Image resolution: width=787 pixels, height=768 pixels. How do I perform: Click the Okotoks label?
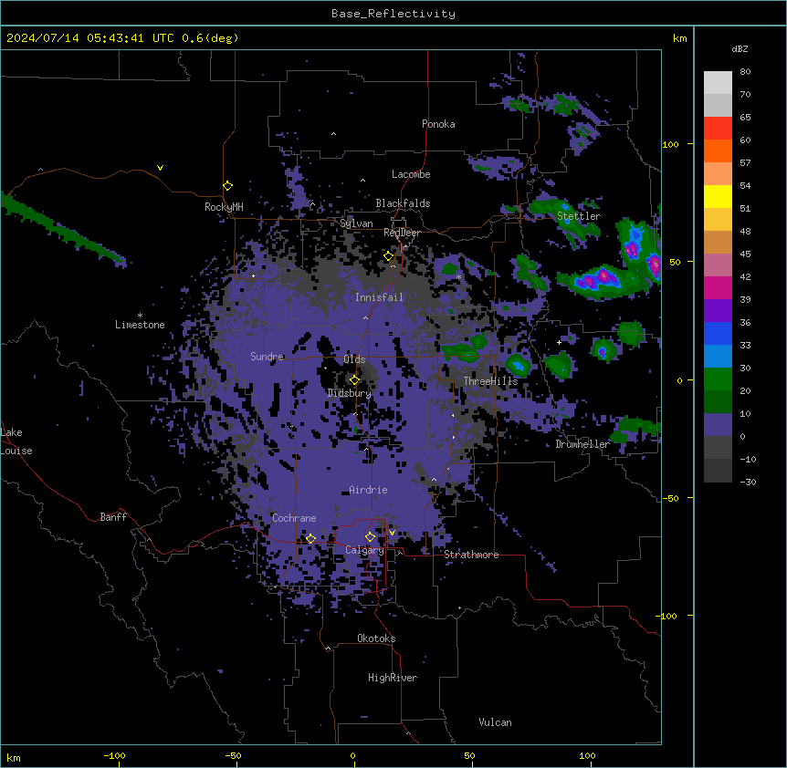(376, 638)
